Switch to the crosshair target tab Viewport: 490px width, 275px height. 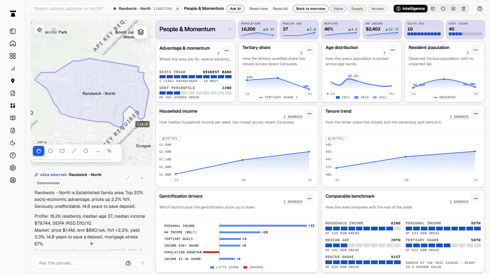(x=443, y=9)
